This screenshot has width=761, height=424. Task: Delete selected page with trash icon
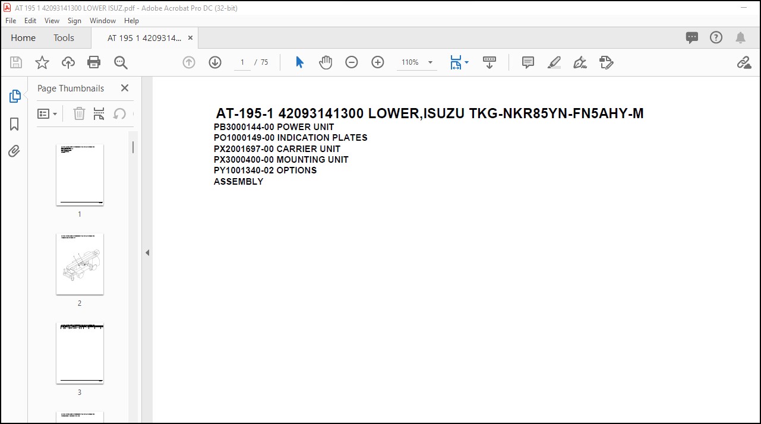pyautogui.click(x=79, y=113)
